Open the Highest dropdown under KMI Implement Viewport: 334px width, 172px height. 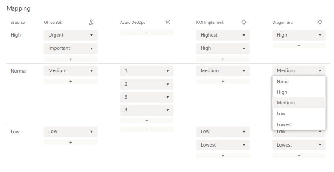[x=223, y=35]
